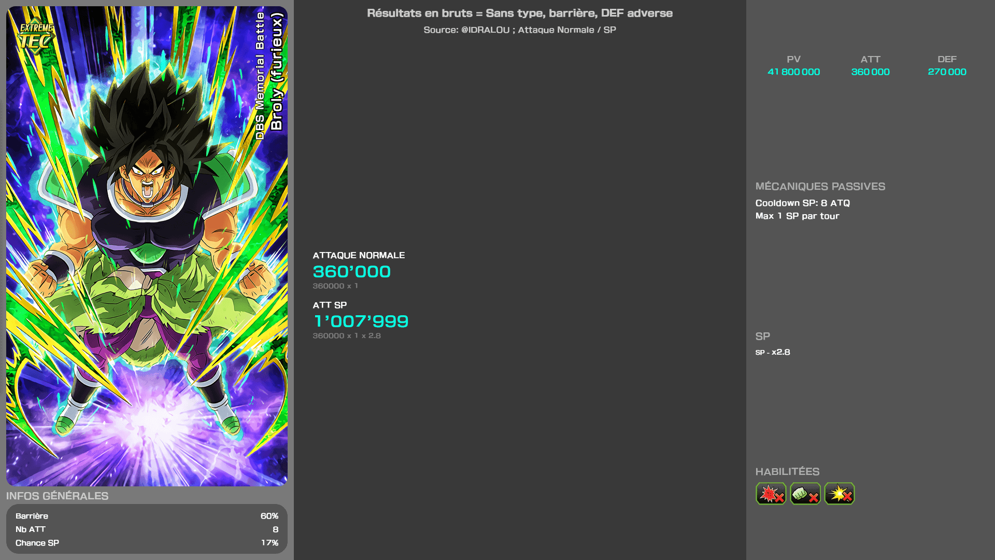Click the Barrière value 60%
995x560 pixels.
click(x=269, y=516)
